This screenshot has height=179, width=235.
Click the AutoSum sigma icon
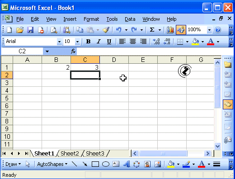[152, 30]
